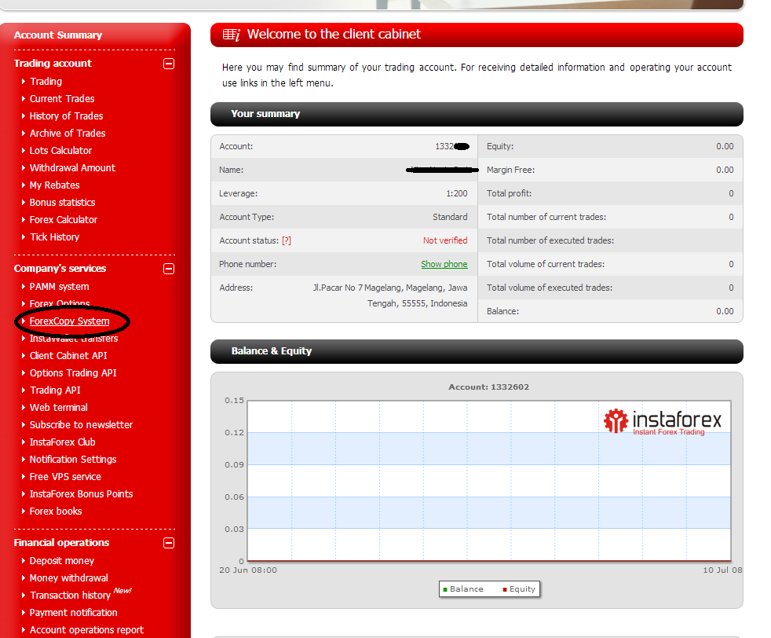The width and height of the screenshot is (771, 638).
Task: Open Withdrawal Amount page
Action: click(x=72, y=167)
